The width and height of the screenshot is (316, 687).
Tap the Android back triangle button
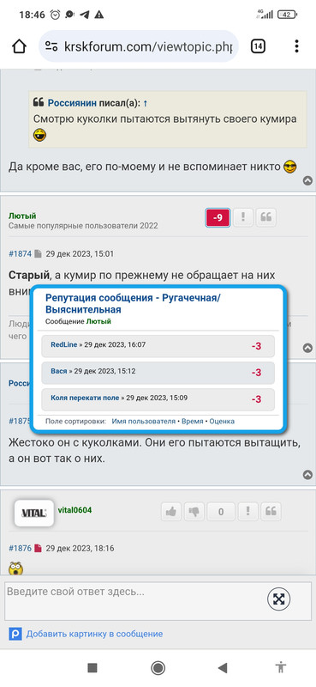223,667
